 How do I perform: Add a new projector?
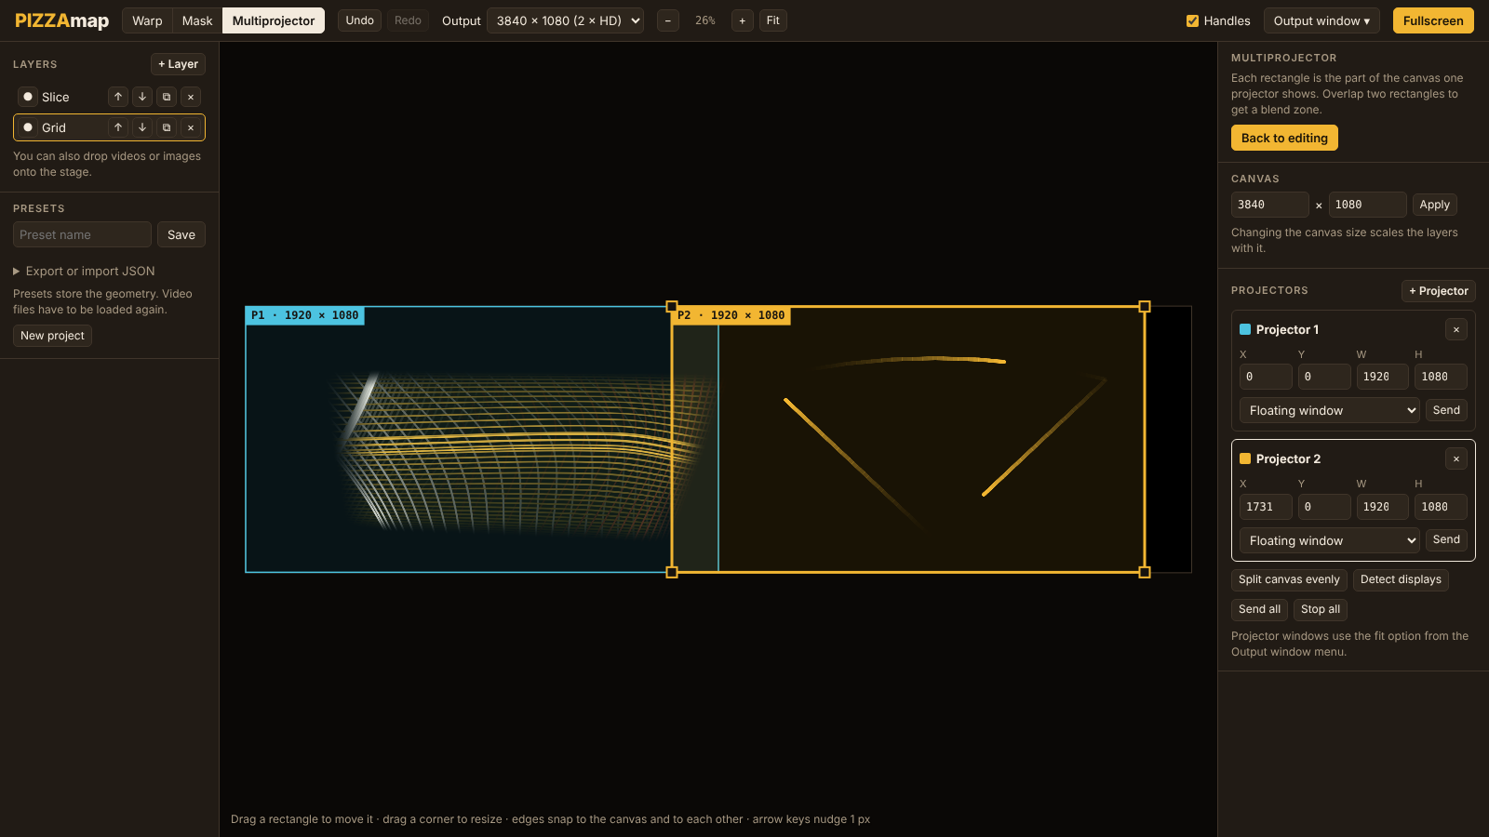[x=1438, y=291]
